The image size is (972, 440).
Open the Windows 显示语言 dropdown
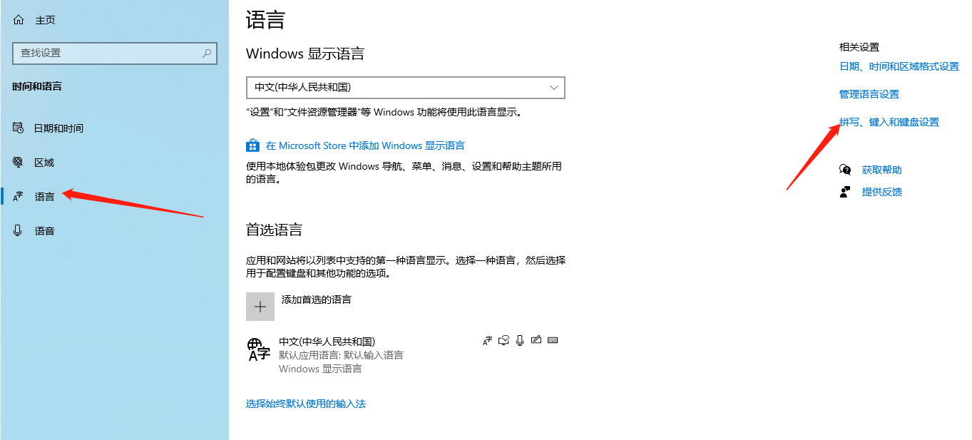[x=405, y=88]
